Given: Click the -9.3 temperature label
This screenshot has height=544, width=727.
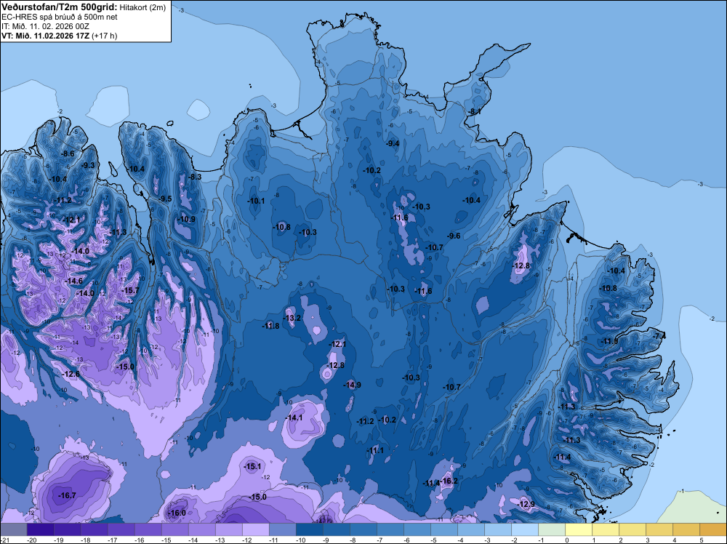Looking at the screenshot, I should pyautogui.click(x=88, y=165).
